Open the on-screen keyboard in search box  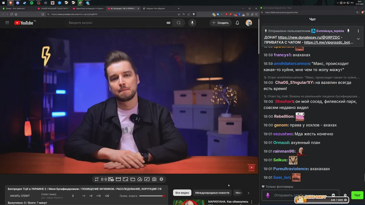tap(169, 23)
